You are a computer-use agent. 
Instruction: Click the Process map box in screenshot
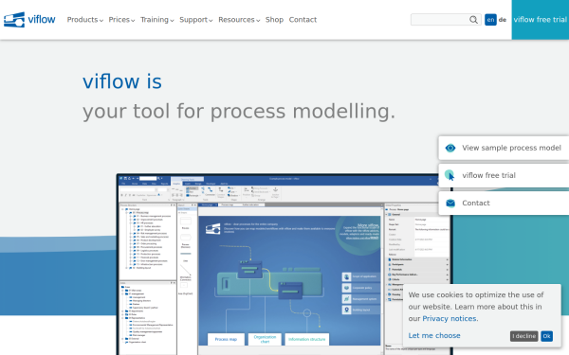[226, 340]
